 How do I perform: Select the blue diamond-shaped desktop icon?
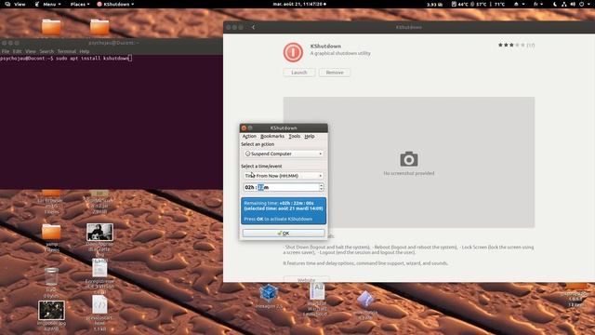365,300
